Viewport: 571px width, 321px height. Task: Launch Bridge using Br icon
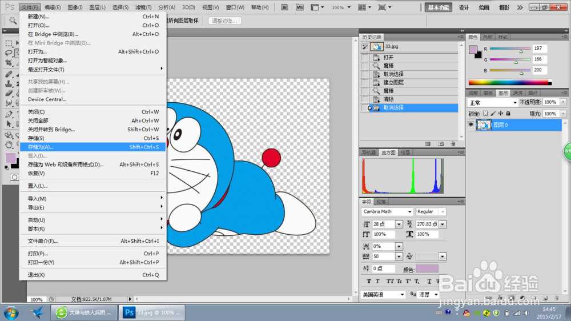285,7
